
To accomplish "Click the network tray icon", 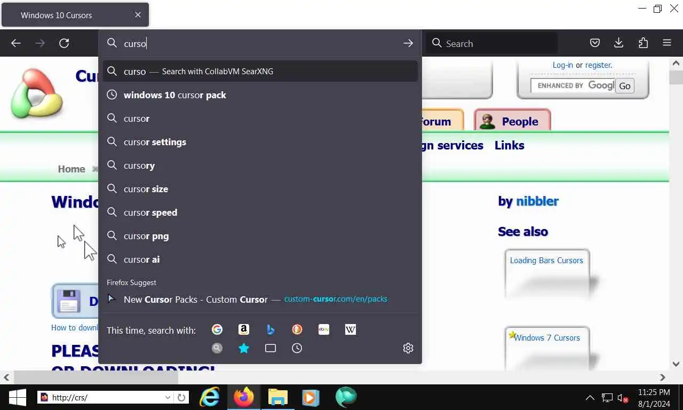I will click(x=607, y=398).
